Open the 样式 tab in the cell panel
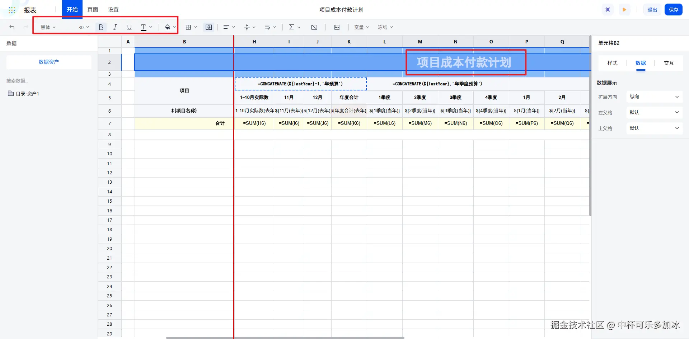Image resolution: width=689 pixels, height=339 pixels. (612, 63)
